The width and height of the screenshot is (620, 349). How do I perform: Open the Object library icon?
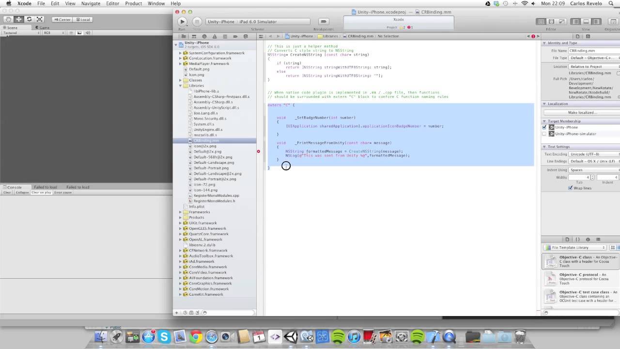588,239
